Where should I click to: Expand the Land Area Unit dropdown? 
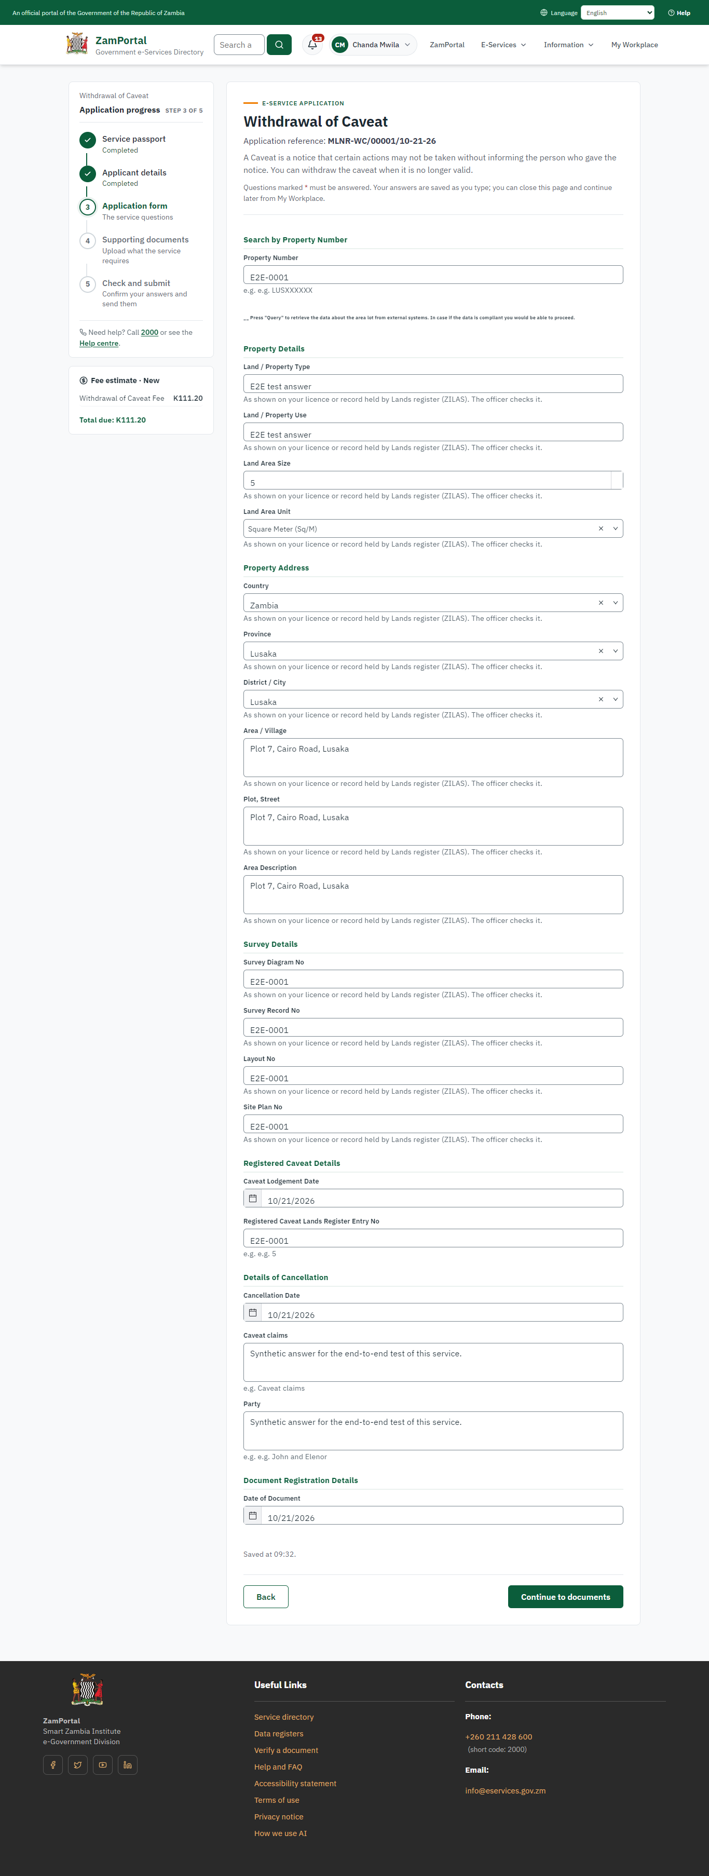(x=615, y=529)
